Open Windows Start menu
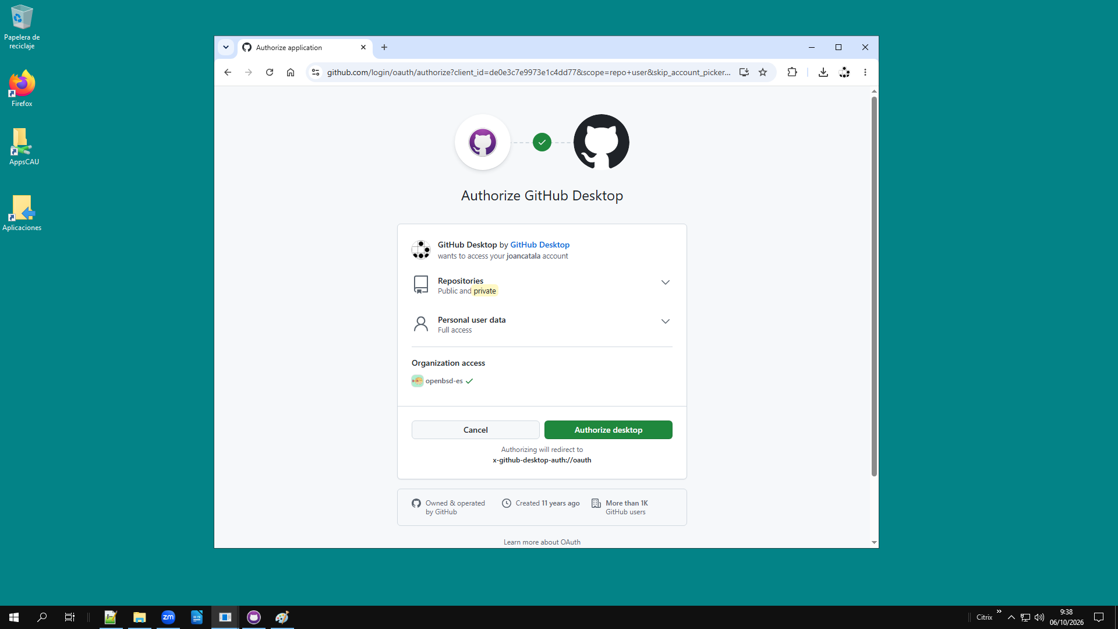The height and width of the screenshot is (629, 1118). pos(14,617)
